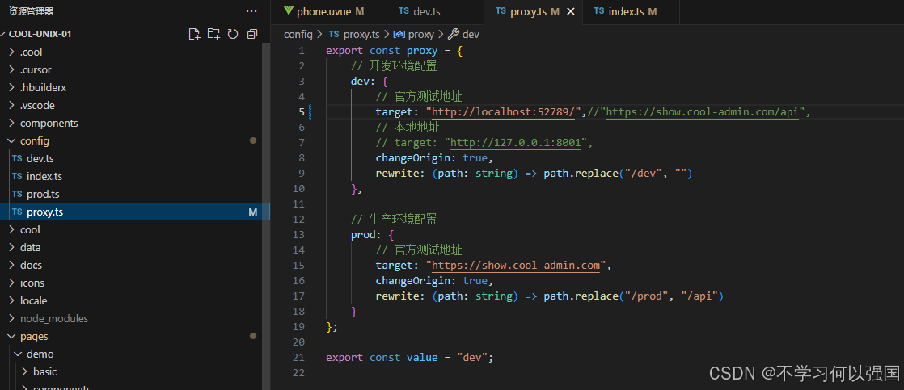Expand the .vscode folder
This screenshot has width=904, height=390.
[135, 106]
